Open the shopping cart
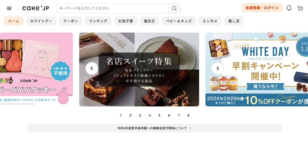Image resolution: width=308 pixels, height=148 pixels. (300, 8)
